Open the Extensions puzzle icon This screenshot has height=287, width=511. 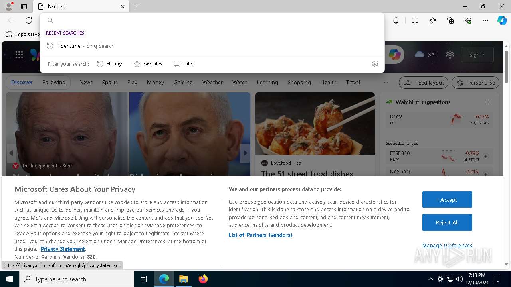pyautogui.click(x=396, y=20)
